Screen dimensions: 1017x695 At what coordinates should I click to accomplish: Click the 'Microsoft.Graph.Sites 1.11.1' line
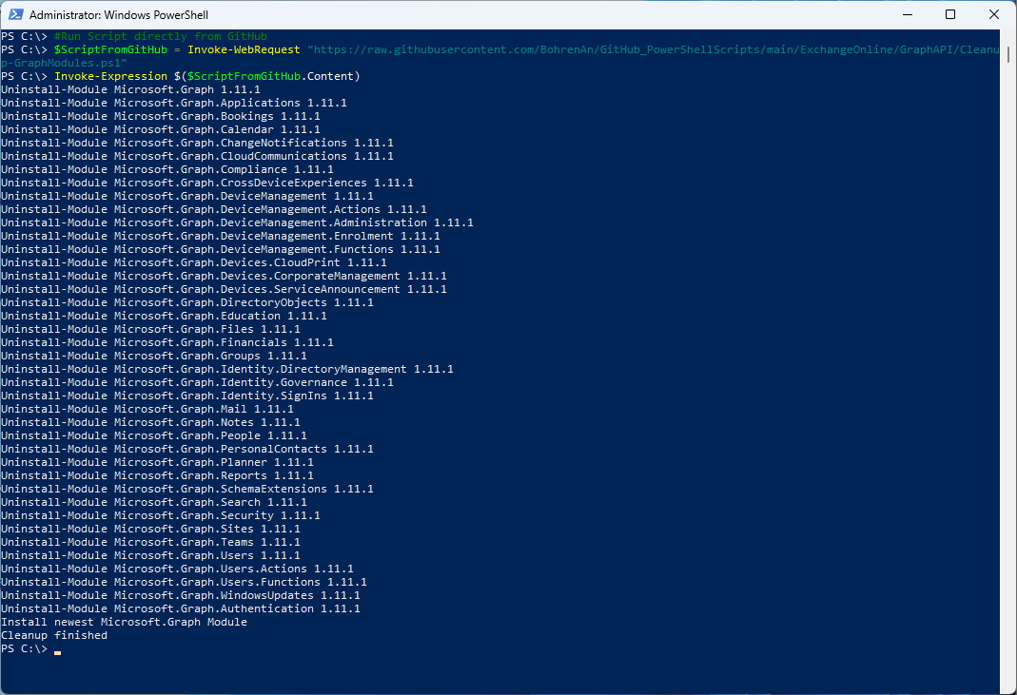click(x=150, y=529)
